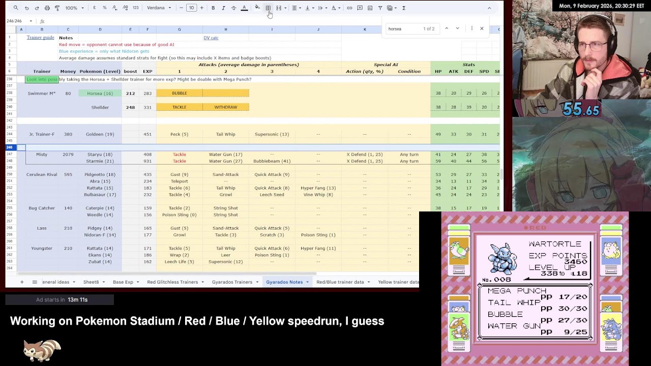
Task: Switch to the Gyarados Trainers sheet tab
Action: coord(232,282)
